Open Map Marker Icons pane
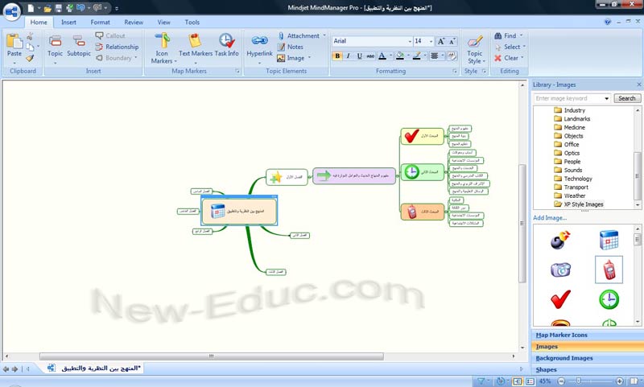 pos(587,336)
